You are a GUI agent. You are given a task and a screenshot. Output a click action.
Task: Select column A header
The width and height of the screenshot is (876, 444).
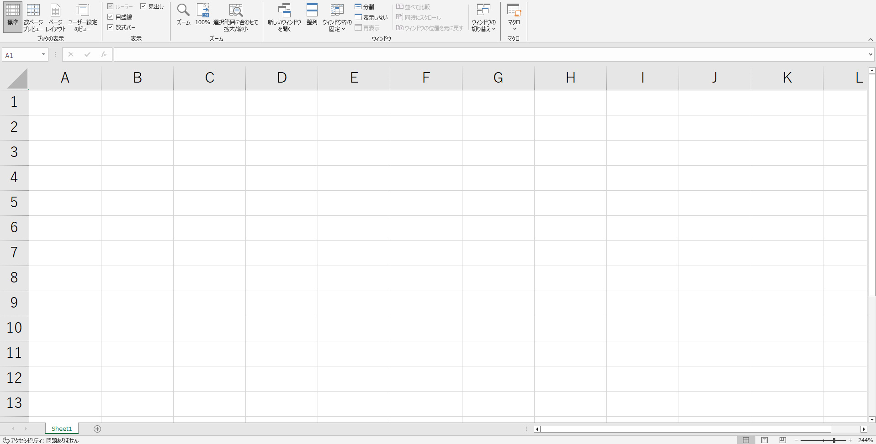click(65, 78)
